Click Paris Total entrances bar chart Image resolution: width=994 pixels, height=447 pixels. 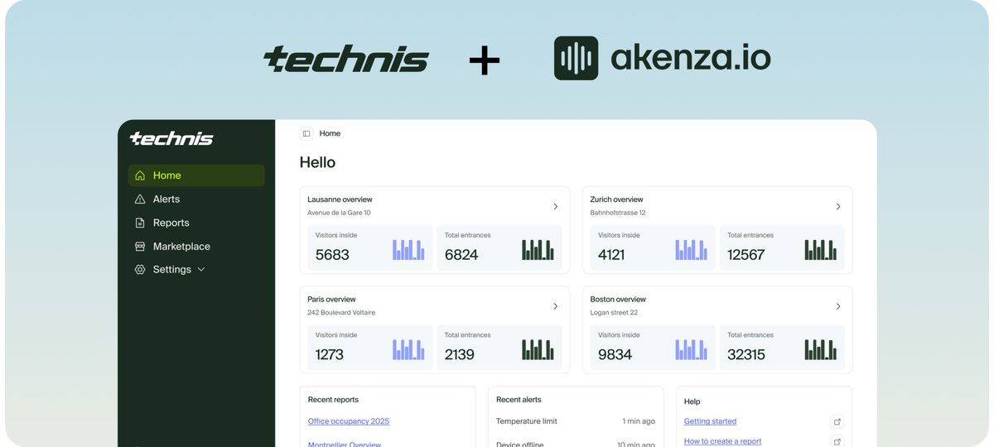(538, 349)
